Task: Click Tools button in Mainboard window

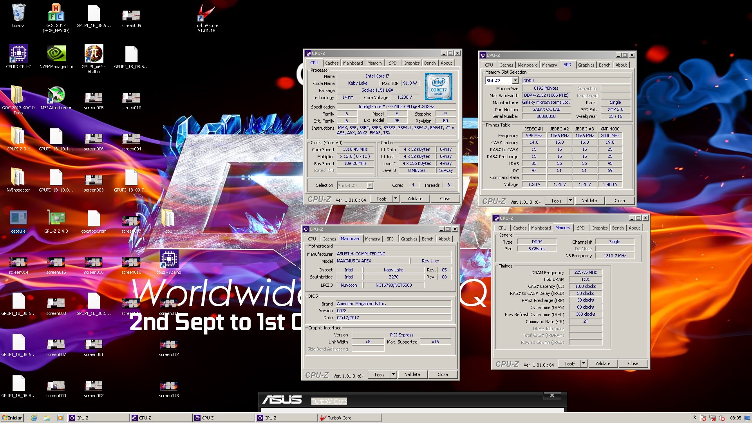Action: pyautogui.click(x=379, y=374)
